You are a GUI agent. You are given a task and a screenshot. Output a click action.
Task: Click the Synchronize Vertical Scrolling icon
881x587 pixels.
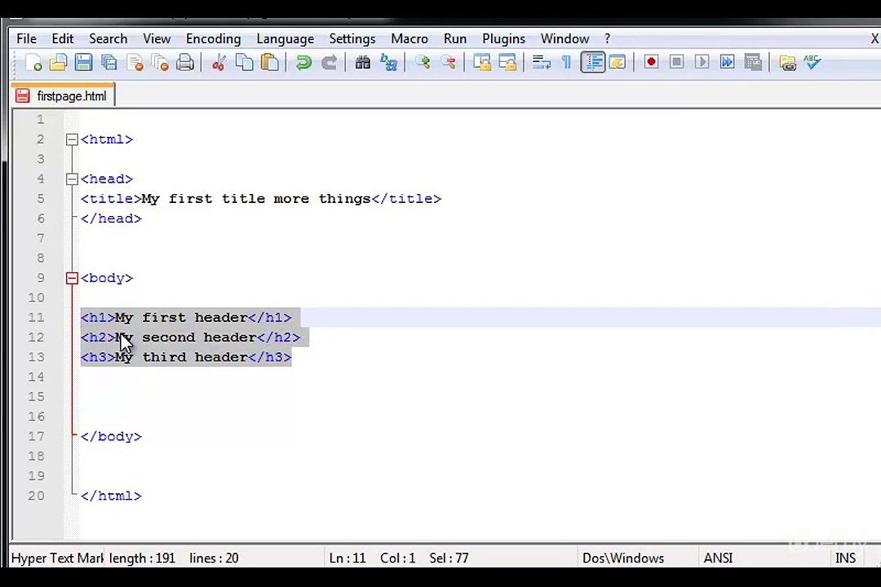(481, 62)
